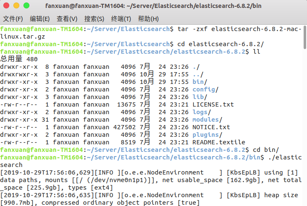
Task: Click the plugins/ directory in listing
Action: [x=207, y=135]
